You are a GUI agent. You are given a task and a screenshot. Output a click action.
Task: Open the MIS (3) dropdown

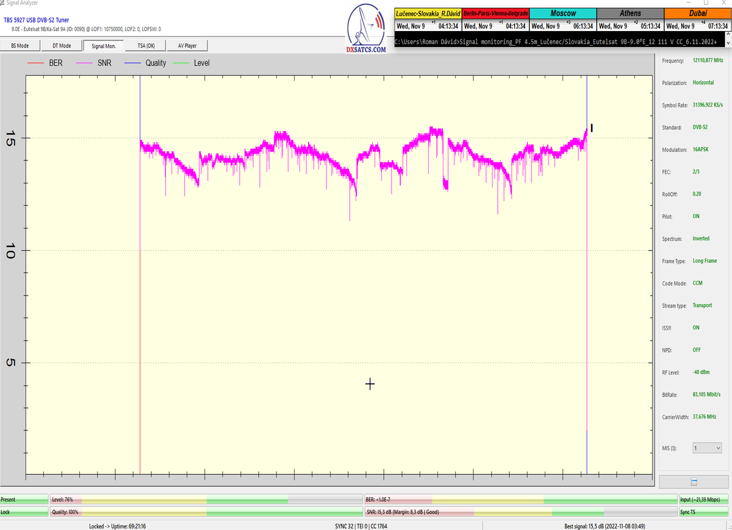(x=707, y=448)
